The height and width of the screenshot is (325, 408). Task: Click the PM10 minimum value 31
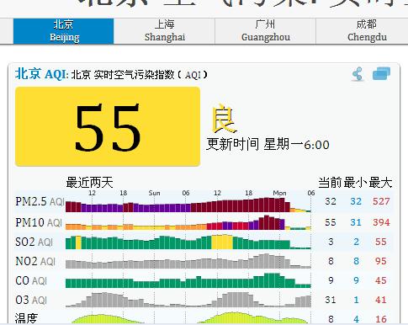click(x=356, y=222)
